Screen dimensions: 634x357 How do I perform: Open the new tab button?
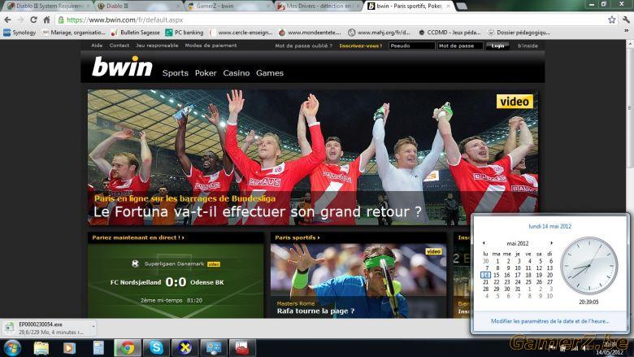point(462,6)
